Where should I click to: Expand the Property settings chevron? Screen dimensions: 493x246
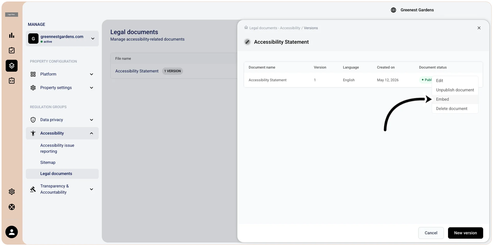coord(92,88)
